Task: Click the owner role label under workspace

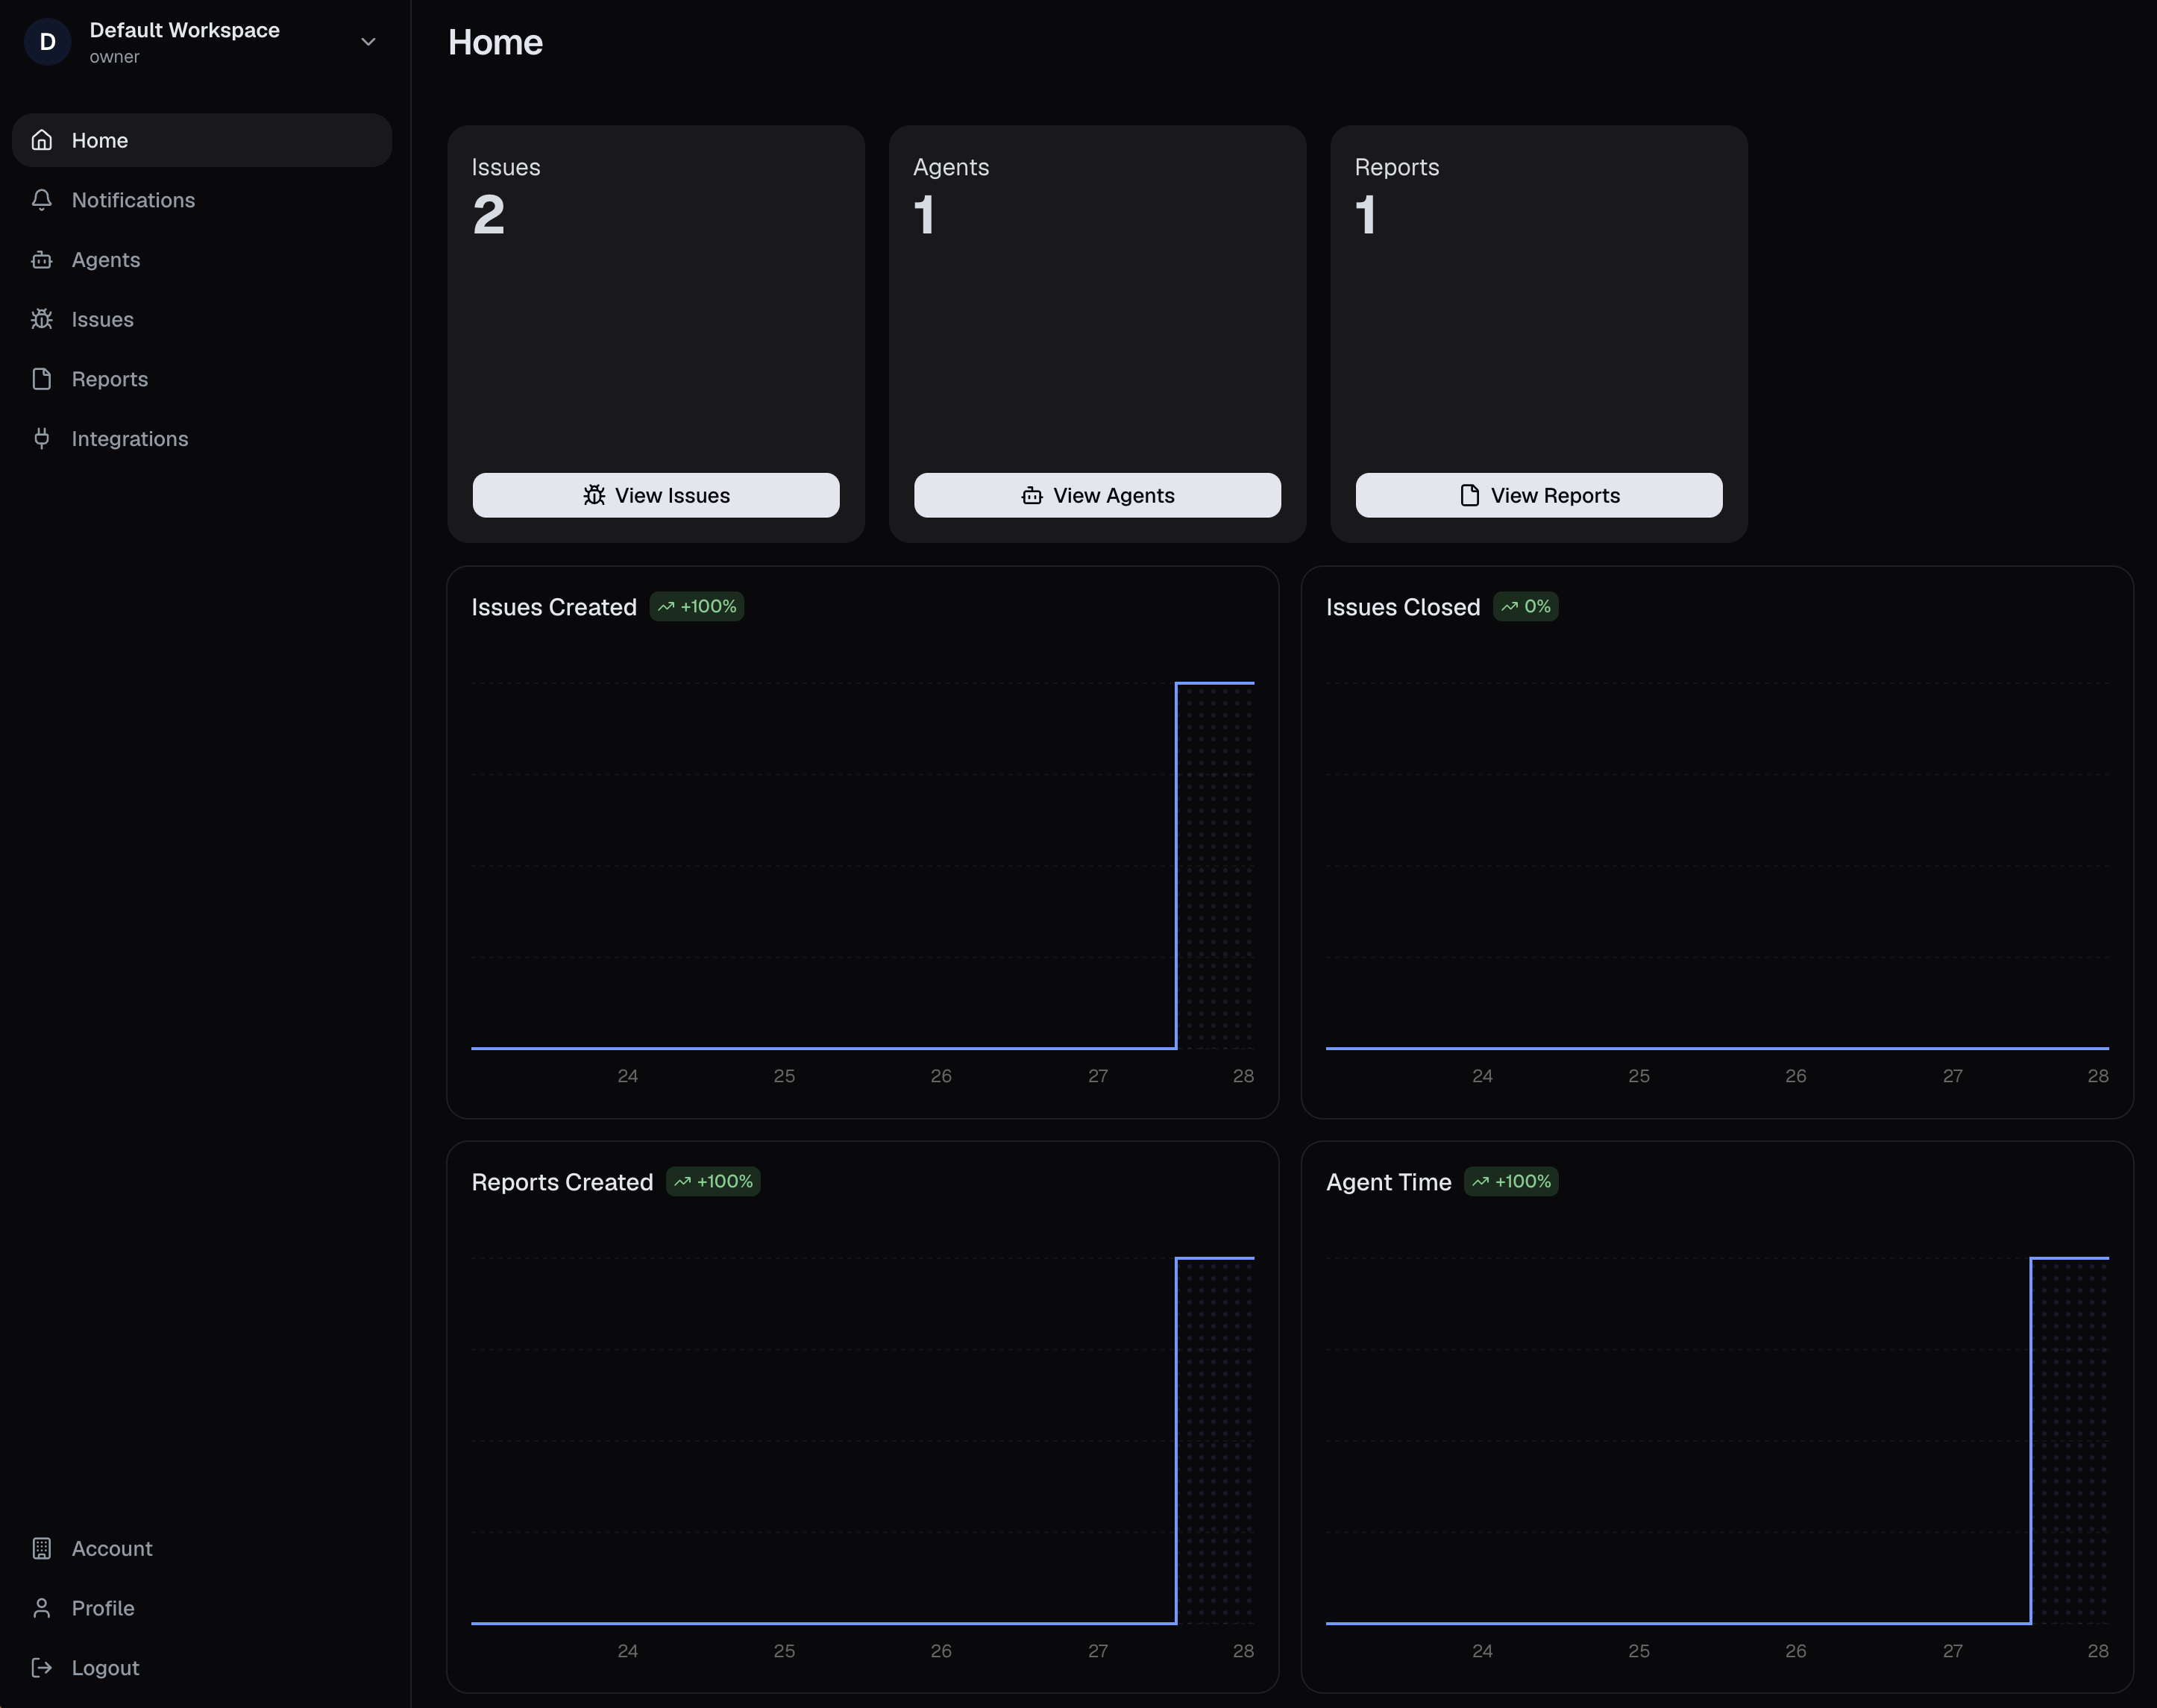Action: (x=114, y=57)
